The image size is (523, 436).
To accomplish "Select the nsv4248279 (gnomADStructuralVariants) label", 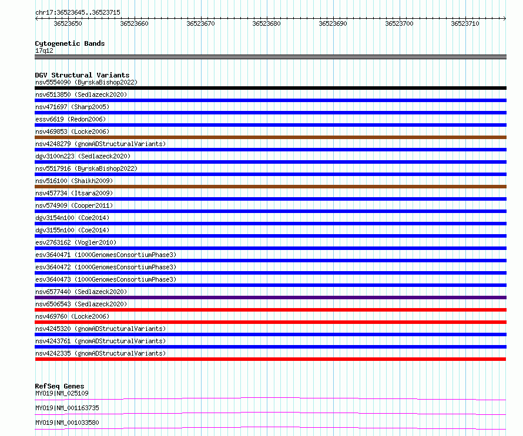I will (100, 144).
